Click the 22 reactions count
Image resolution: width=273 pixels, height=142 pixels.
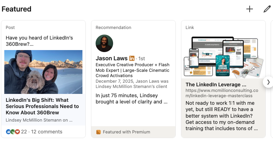(24, 132)
